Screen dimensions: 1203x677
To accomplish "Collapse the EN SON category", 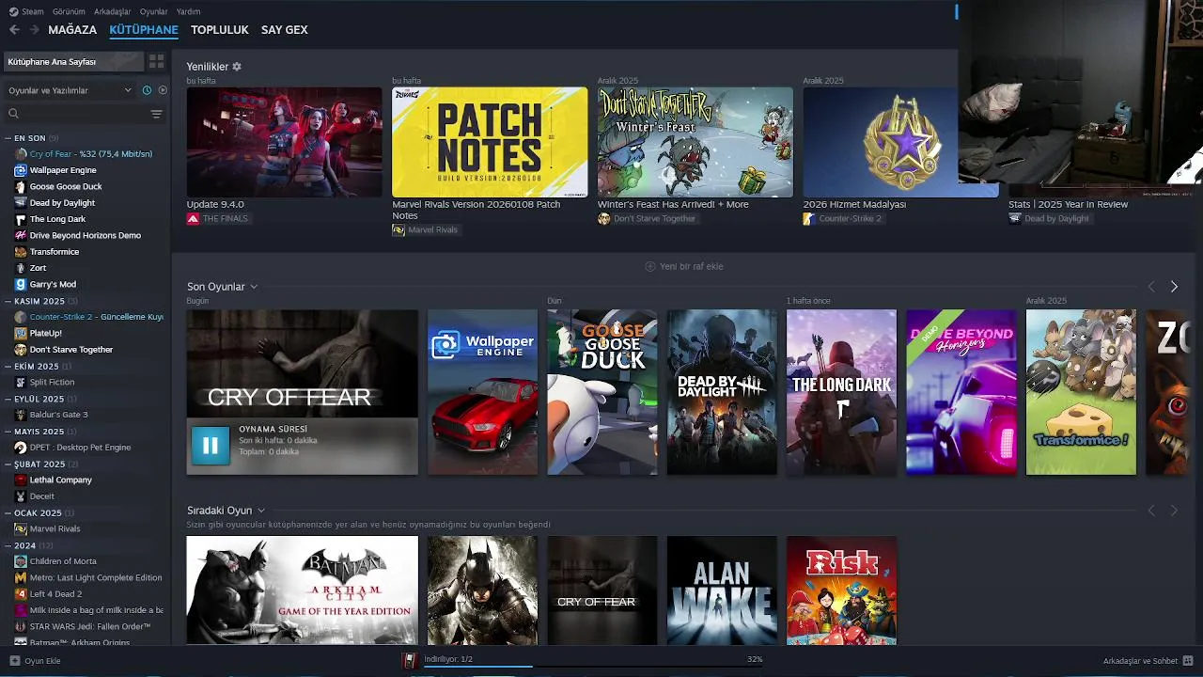I will 8,138.
